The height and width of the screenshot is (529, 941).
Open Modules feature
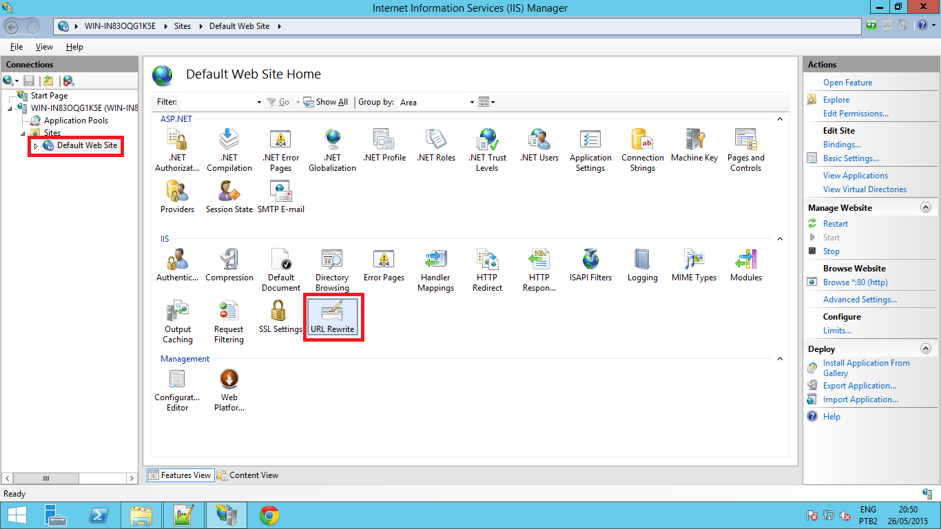coord(745,264)
